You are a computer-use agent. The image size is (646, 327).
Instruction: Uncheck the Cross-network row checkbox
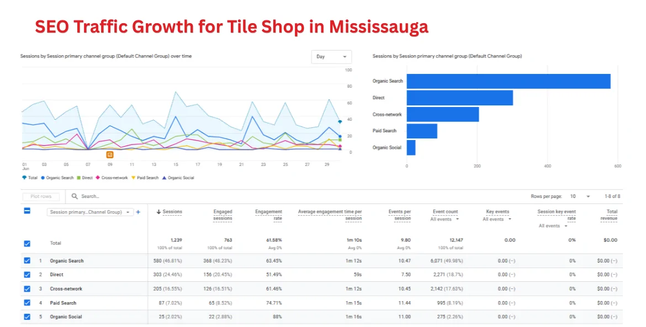(27, 289)
